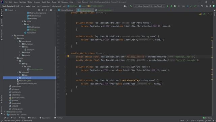216x122 pixels.
Task: Start debugging with the green bug icon
Action: tap(171, 6)
